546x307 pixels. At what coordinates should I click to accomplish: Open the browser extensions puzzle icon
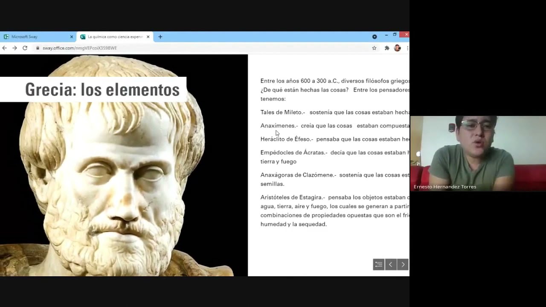387,48
